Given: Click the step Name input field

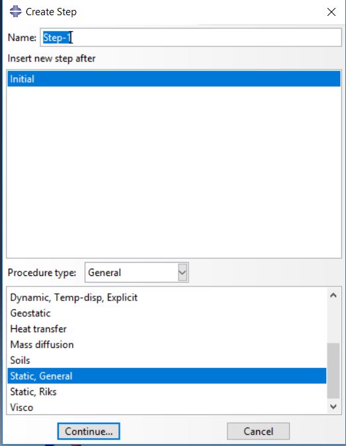Looking at the screenshot, I should [x=191, y=37].
